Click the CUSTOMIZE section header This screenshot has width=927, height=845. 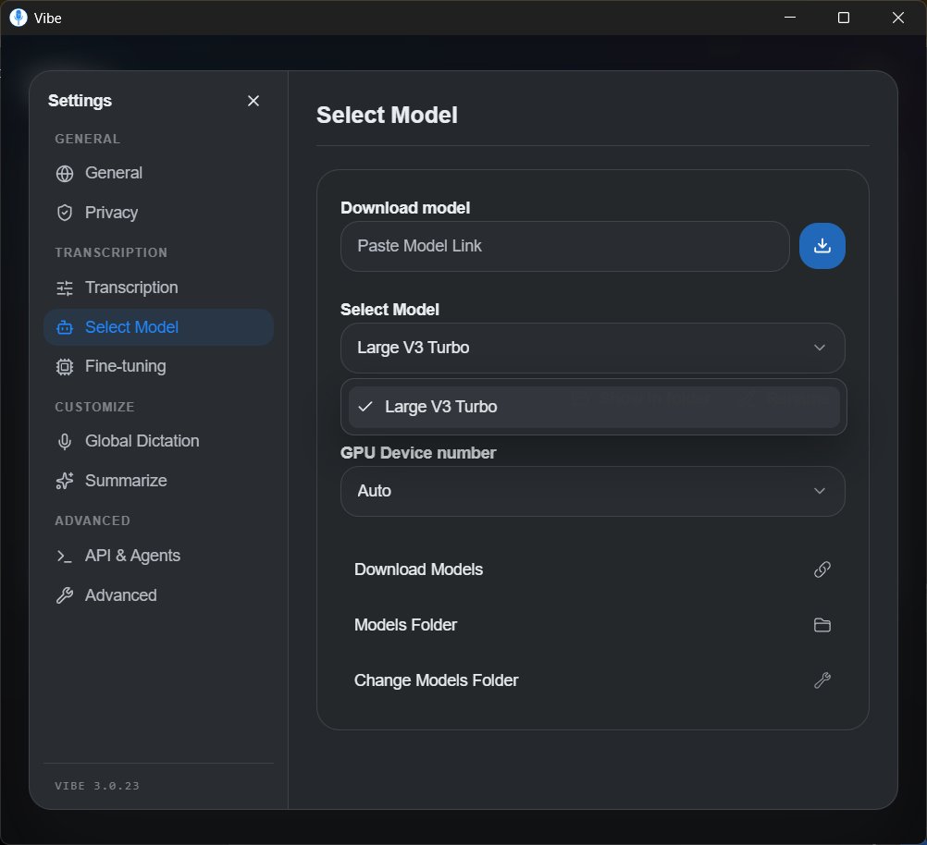point(94,407)
